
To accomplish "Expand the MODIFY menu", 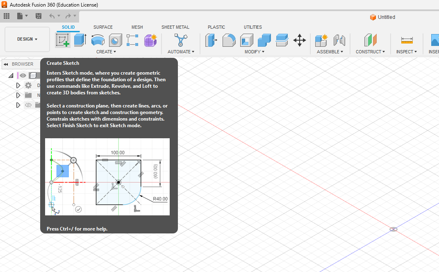I will click(x=254, y=52).
